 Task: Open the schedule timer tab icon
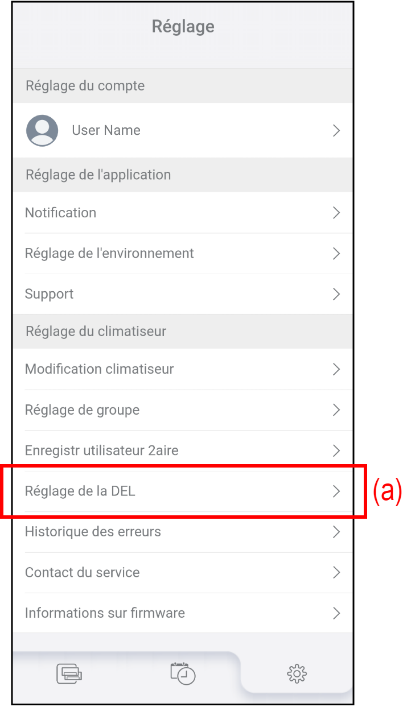point(183,673)
